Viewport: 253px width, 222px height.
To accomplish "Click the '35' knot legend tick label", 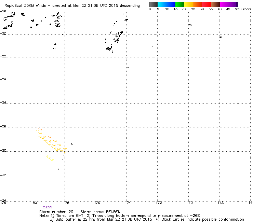I will point(211,9).
